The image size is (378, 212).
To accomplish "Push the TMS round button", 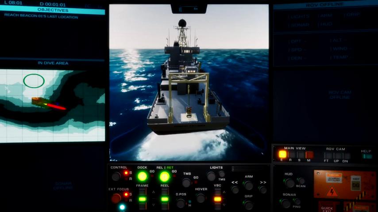I will pos(187,182).
